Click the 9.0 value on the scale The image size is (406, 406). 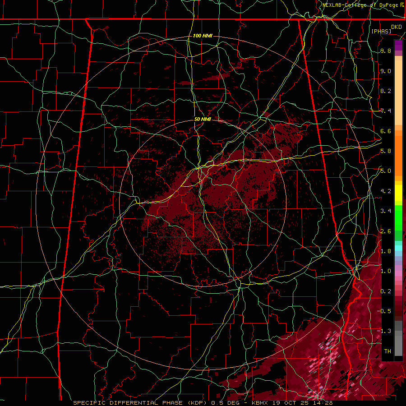[386, 71]
